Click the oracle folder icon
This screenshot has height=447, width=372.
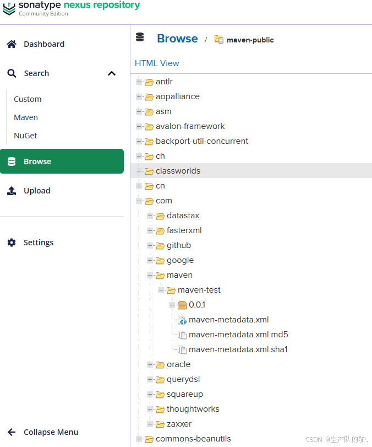(160, 365)
